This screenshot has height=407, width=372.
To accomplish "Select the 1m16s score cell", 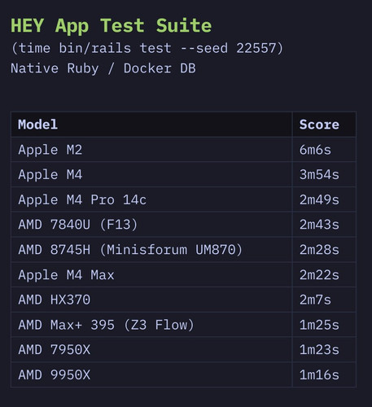I will tap(324, 374).
